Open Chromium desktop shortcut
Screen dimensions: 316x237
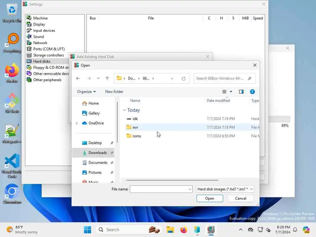pyautogui.click(x=12, y=194)
